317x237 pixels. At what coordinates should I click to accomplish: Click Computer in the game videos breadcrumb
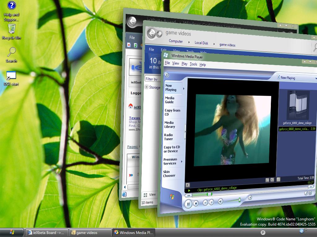(x=176, y=41)
